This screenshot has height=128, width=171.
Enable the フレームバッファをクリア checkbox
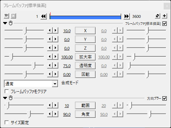tap(7, 91)
